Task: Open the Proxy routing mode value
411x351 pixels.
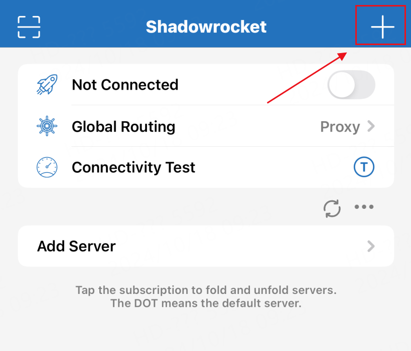Action: [340, 127]
